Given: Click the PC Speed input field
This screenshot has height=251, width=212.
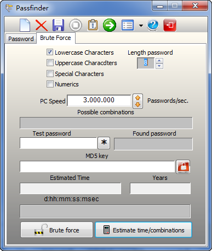Looking at the screenshot, I should pos(99,100).
